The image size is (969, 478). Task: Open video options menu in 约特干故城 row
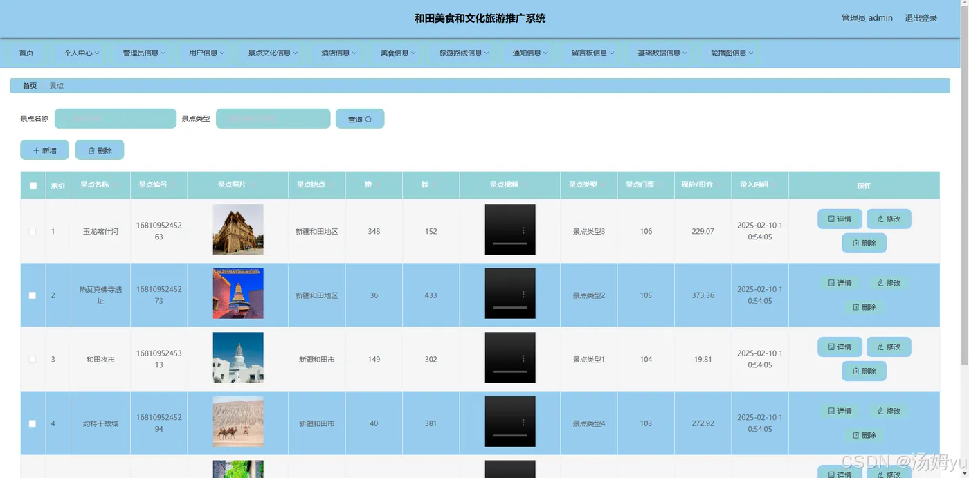(523, 423)
